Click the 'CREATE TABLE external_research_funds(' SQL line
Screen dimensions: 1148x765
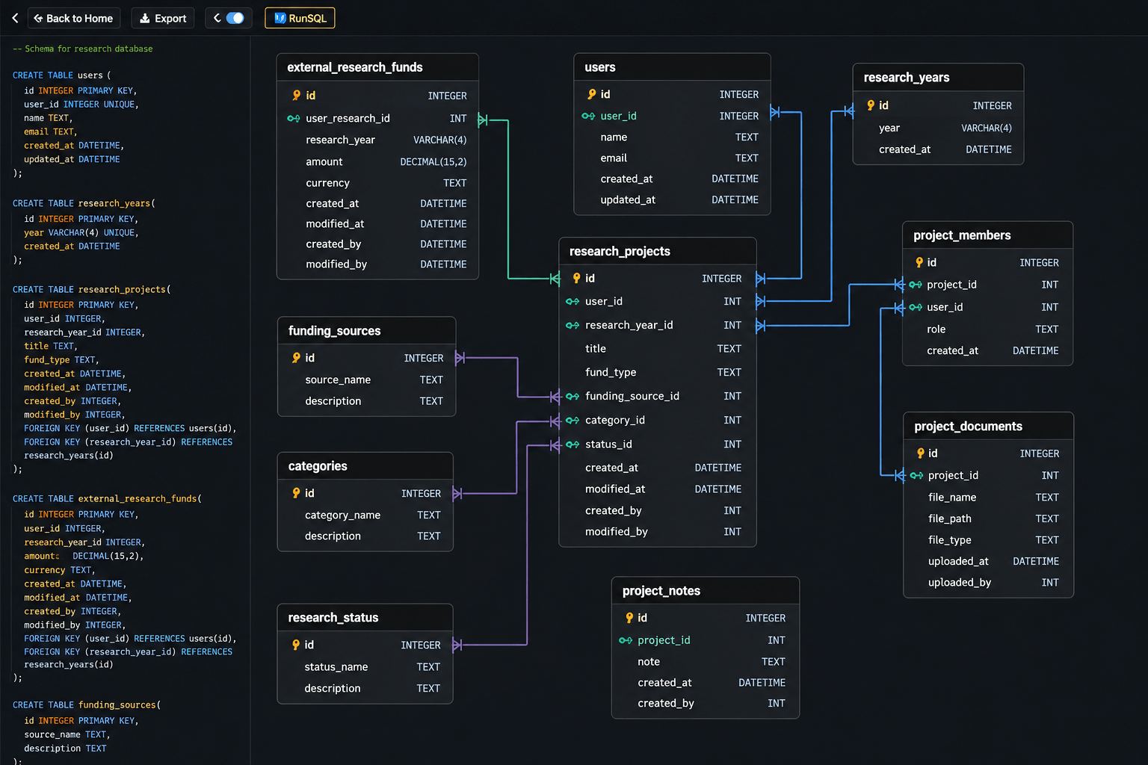(x=107, y=498)
